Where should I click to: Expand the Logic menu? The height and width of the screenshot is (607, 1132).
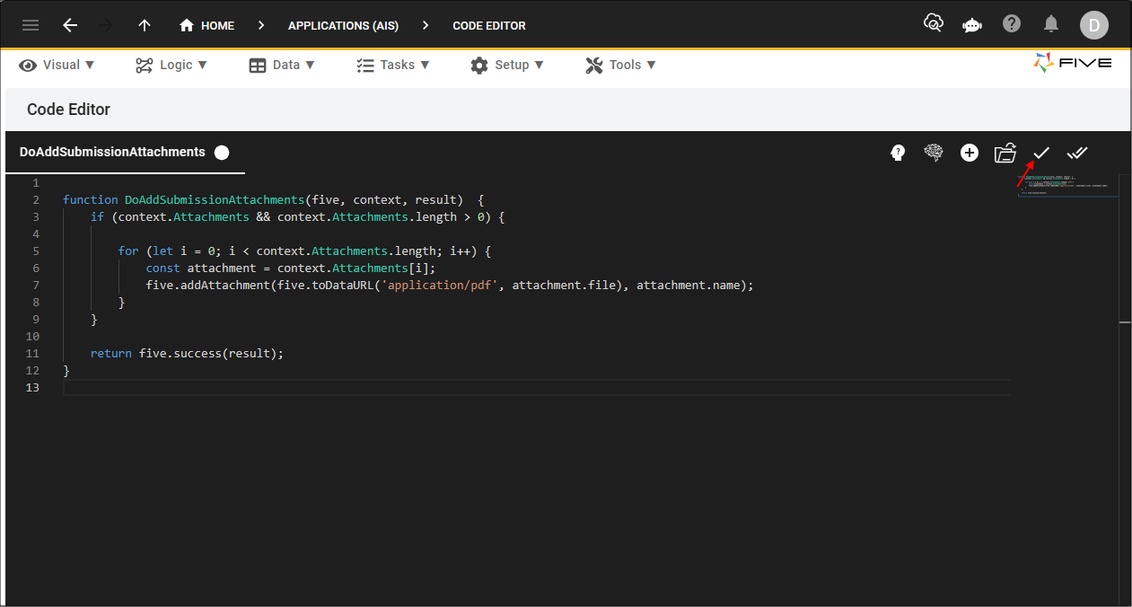171,65
